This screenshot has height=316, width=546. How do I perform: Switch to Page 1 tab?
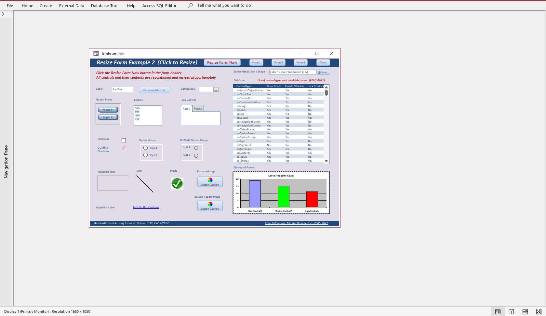pos(187,109)
